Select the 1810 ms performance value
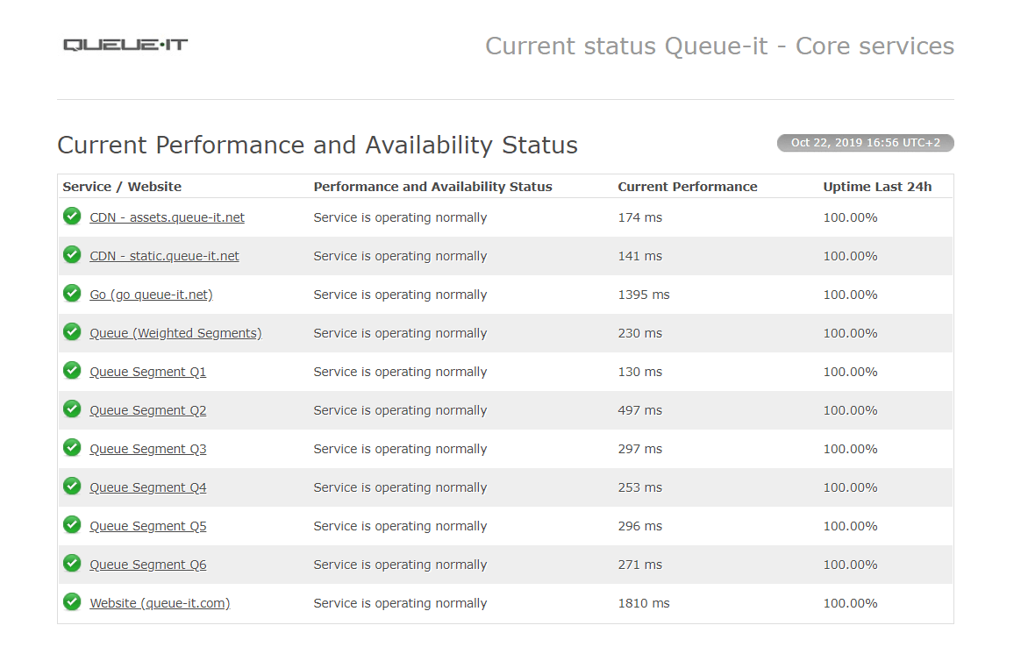This screenshot has width=1028, height=661. coord(644,603)
